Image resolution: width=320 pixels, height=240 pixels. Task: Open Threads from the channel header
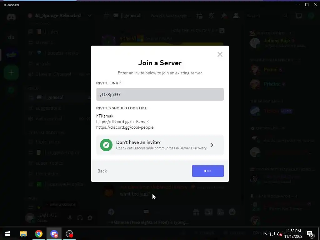pyautogui.click(x=199, y=16)
